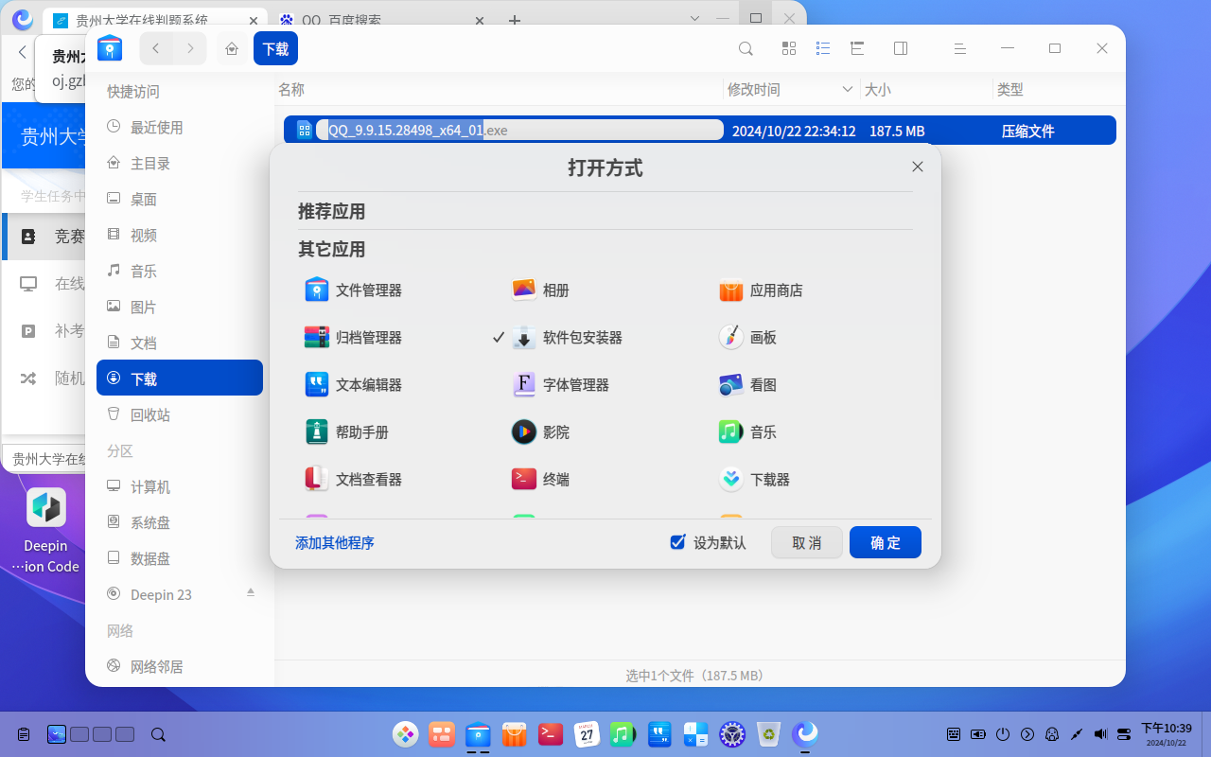Choose Image Viewer (看图)
The width and height of the screenshot is (1211, 757).
click(747, 385)
